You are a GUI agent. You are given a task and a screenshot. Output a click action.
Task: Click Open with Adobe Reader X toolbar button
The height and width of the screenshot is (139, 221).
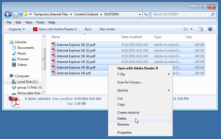(55, 29)
